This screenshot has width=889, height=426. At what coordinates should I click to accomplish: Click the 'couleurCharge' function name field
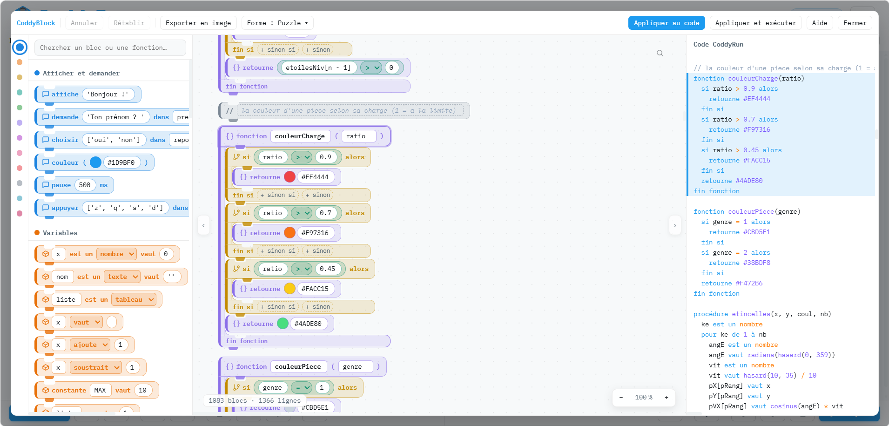click(x=300, y=136)
